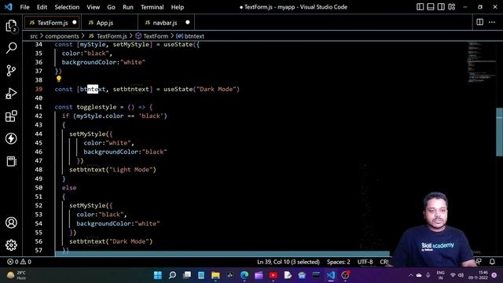Click 'else' keyword on line 50

(x=69, y=187)
